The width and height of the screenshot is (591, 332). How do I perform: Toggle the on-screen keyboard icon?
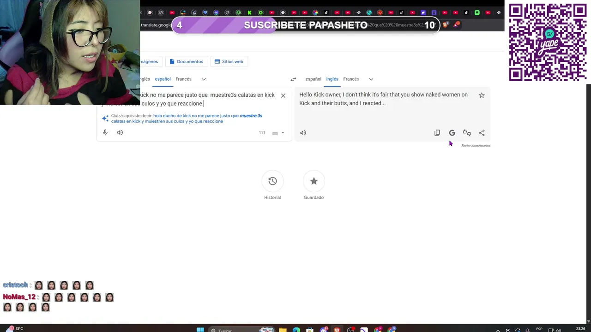click(275, 133)
